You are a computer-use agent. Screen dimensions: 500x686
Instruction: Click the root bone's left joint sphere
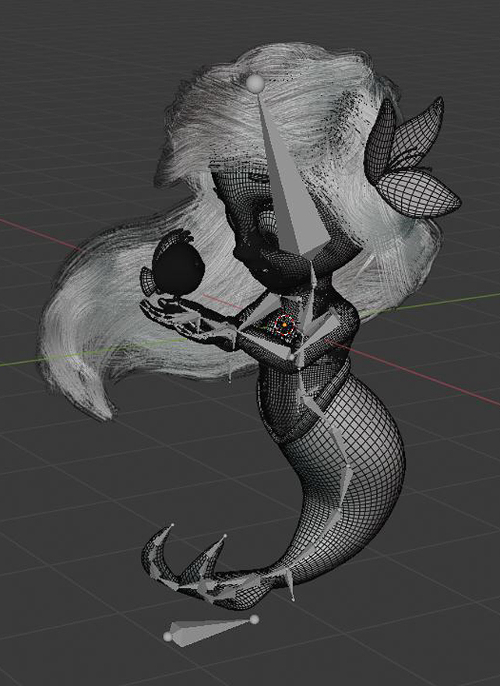(168, 637)
